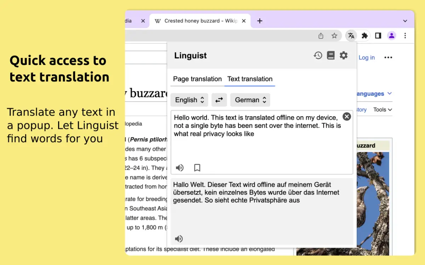Open the Chrome profile avatar
Image resolution: width=425 pixels, height=265 pixels.
point(391,35)
